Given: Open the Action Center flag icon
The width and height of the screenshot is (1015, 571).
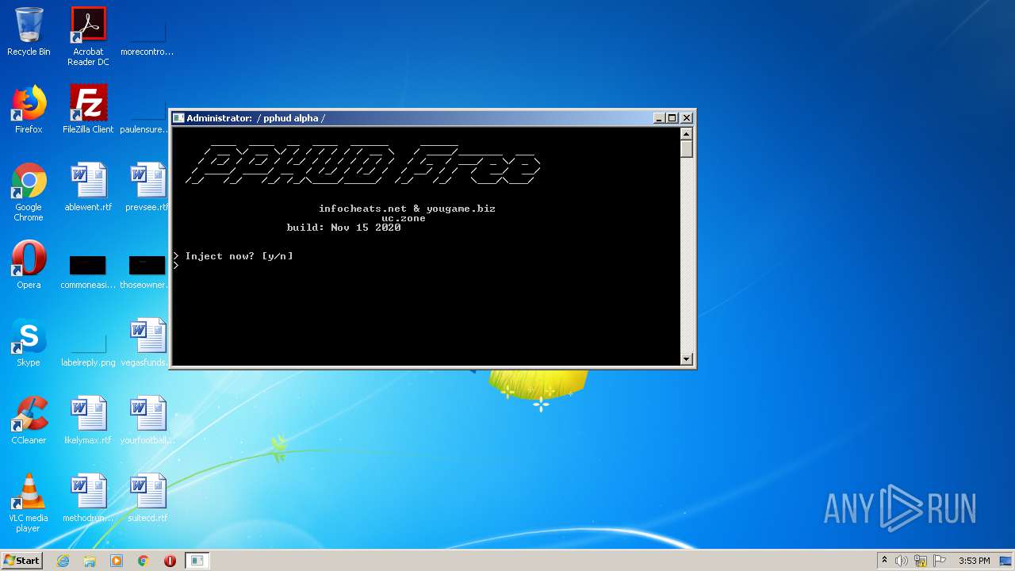Looking at the screenshot, I should [x=940, y=561].
